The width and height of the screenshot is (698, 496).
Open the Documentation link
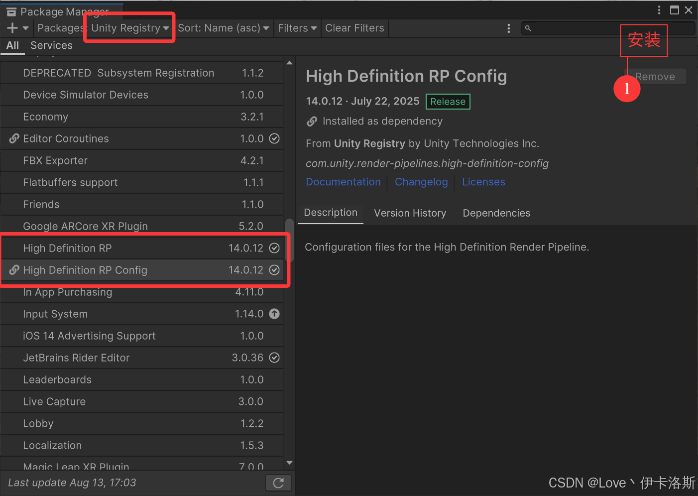click(x=343, y=182)
